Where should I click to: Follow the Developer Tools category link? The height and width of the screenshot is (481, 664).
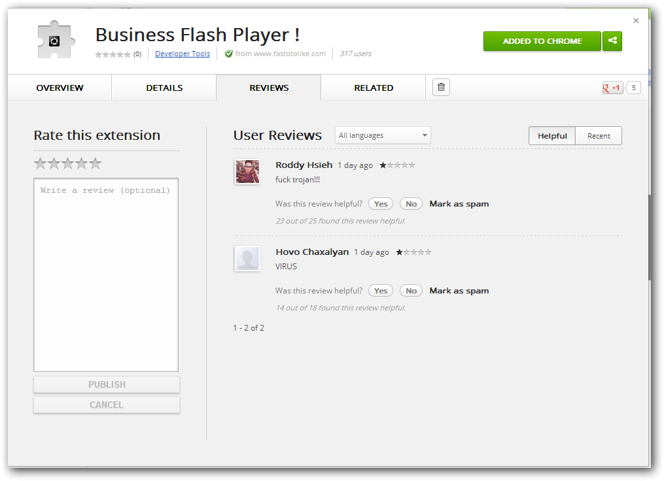[x=183, y=54]
